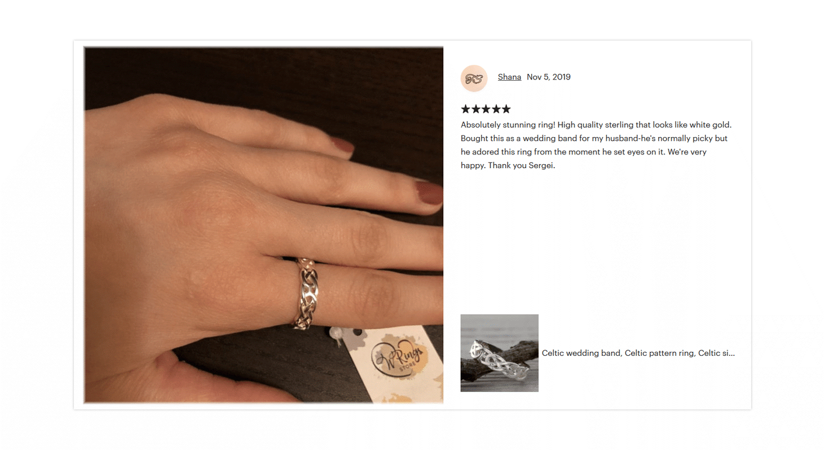825x450 pixels.
Task: Visit reviewer Shana's profile name link
Action: [509, 77]
